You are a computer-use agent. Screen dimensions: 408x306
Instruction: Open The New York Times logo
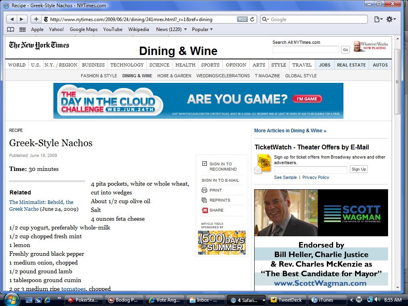click(x=39, y=45)
